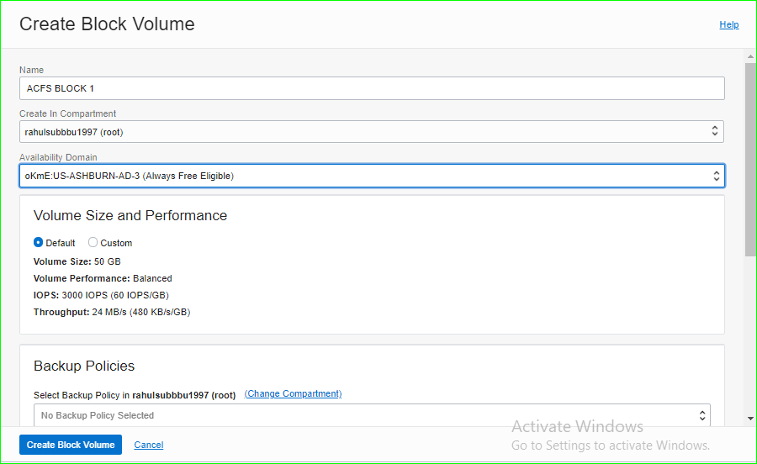Open the No Backup Policy Selected dropdown
Viewport: 757px width, 464px height.
click(371, 415)
